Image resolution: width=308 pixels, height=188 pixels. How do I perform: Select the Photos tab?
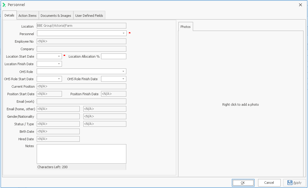click(x=186, y=26)
